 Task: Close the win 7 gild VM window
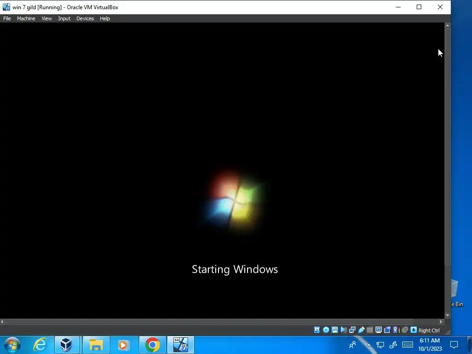point(440,7)
